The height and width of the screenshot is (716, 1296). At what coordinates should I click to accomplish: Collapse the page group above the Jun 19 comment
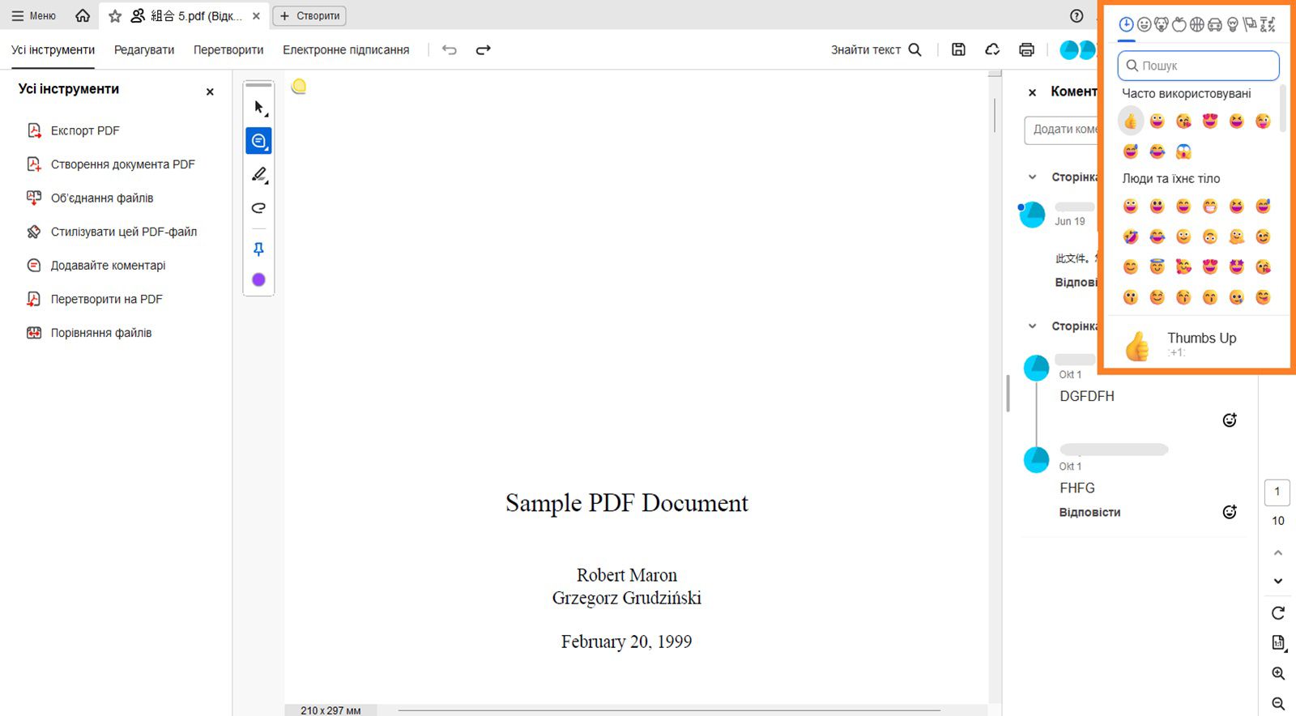point(1032,177)
